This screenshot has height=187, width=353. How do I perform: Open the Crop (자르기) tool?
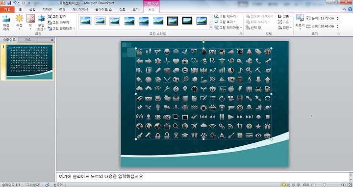(x=300, y=22)
